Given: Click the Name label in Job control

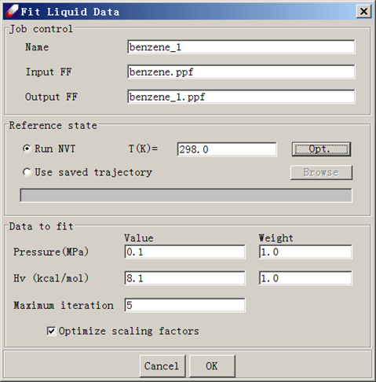Looking at the screenshot, I should [x=37, y=47].
